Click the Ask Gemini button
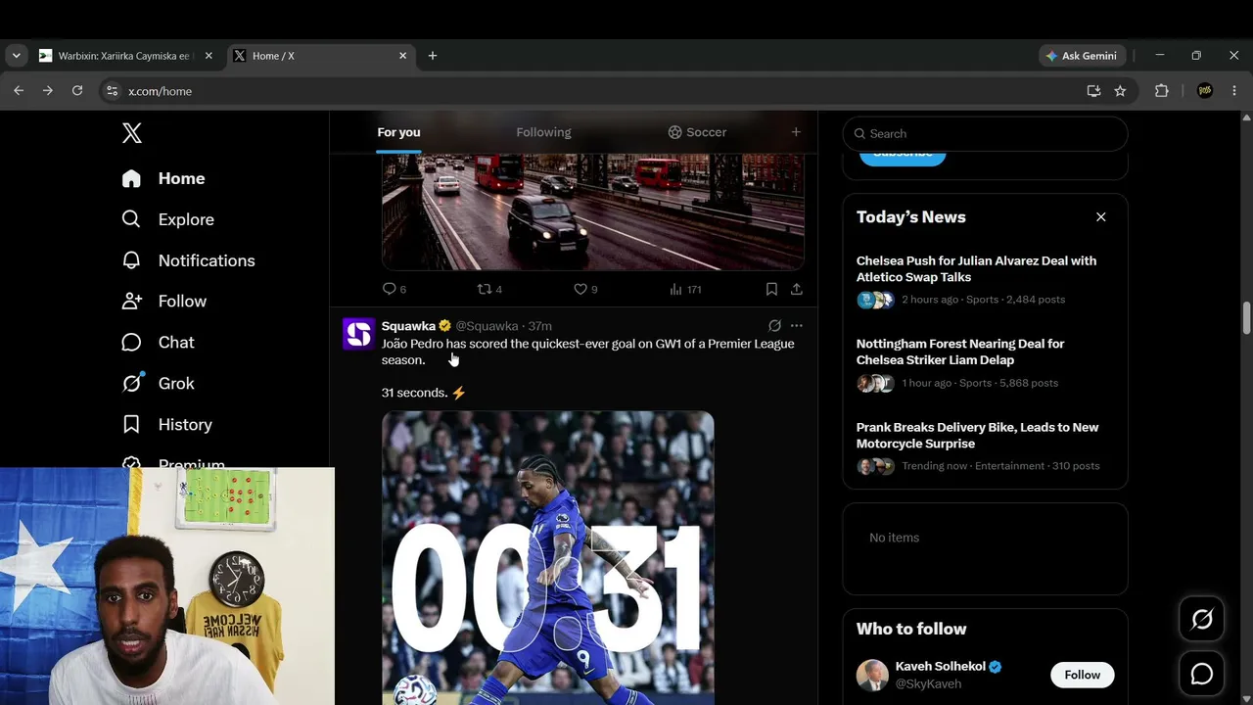Screen dimensions: 1253x705 click(x=1082, y=56)
